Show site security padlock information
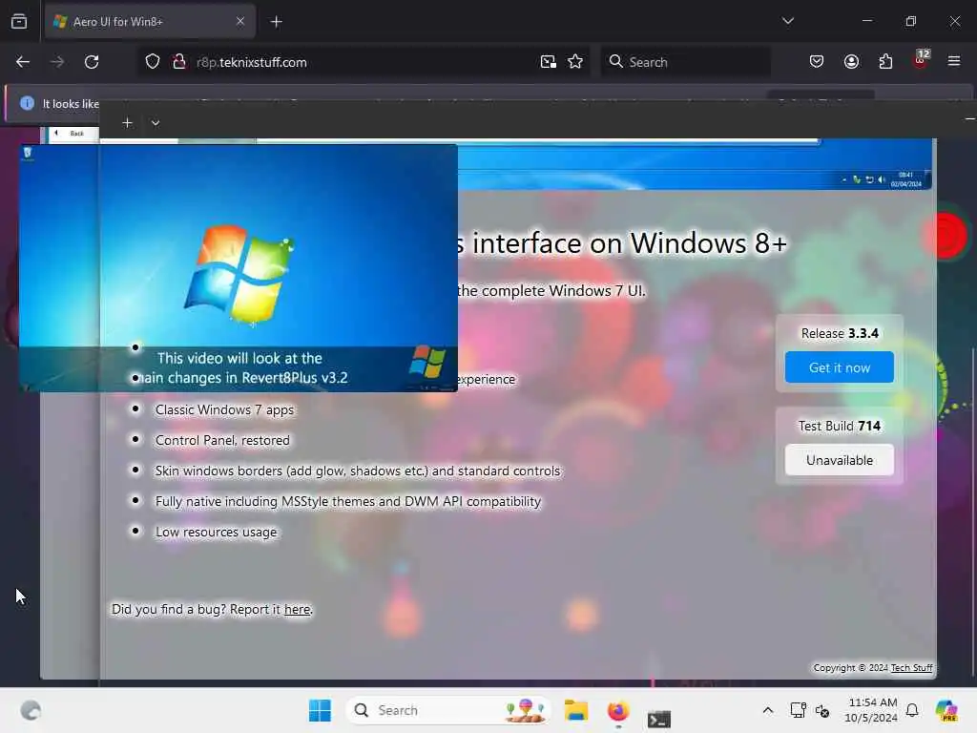 tap(179, 62)
